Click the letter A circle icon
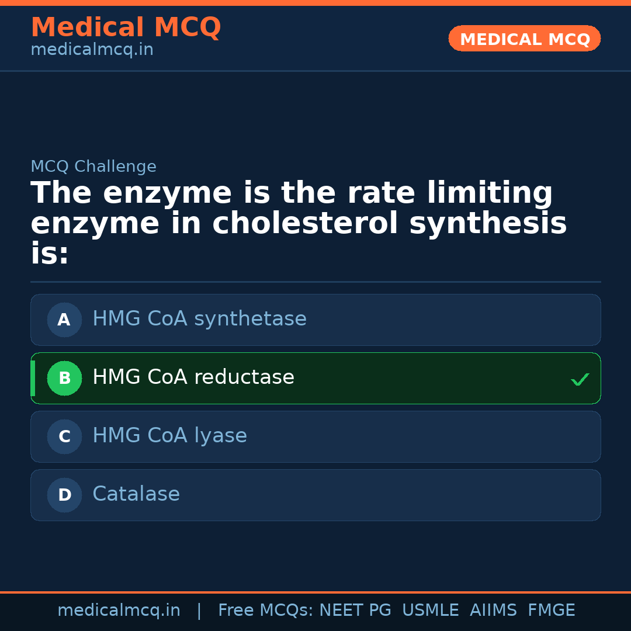The height and width of the screenshot is (631, 631). click(x=64, y=320)
